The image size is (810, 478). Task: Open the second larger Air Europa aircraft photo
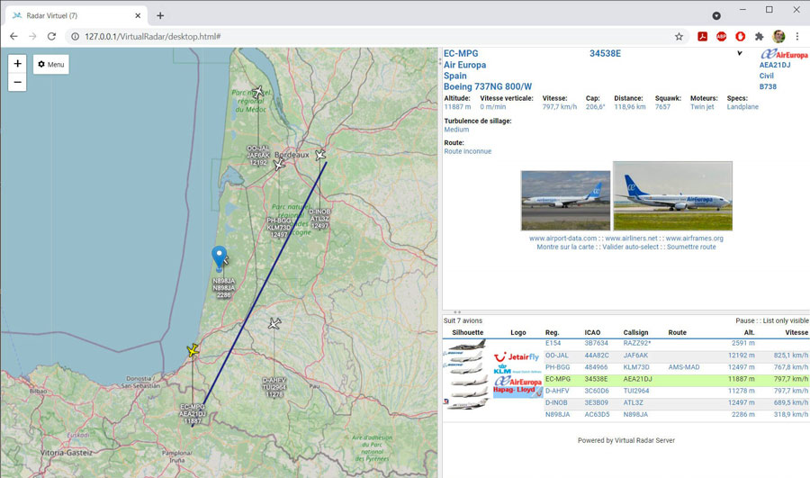672,196
